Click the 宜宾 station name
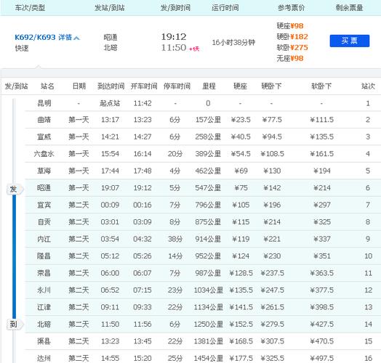The width and height of the screenshot is (381, 363). 44,205
